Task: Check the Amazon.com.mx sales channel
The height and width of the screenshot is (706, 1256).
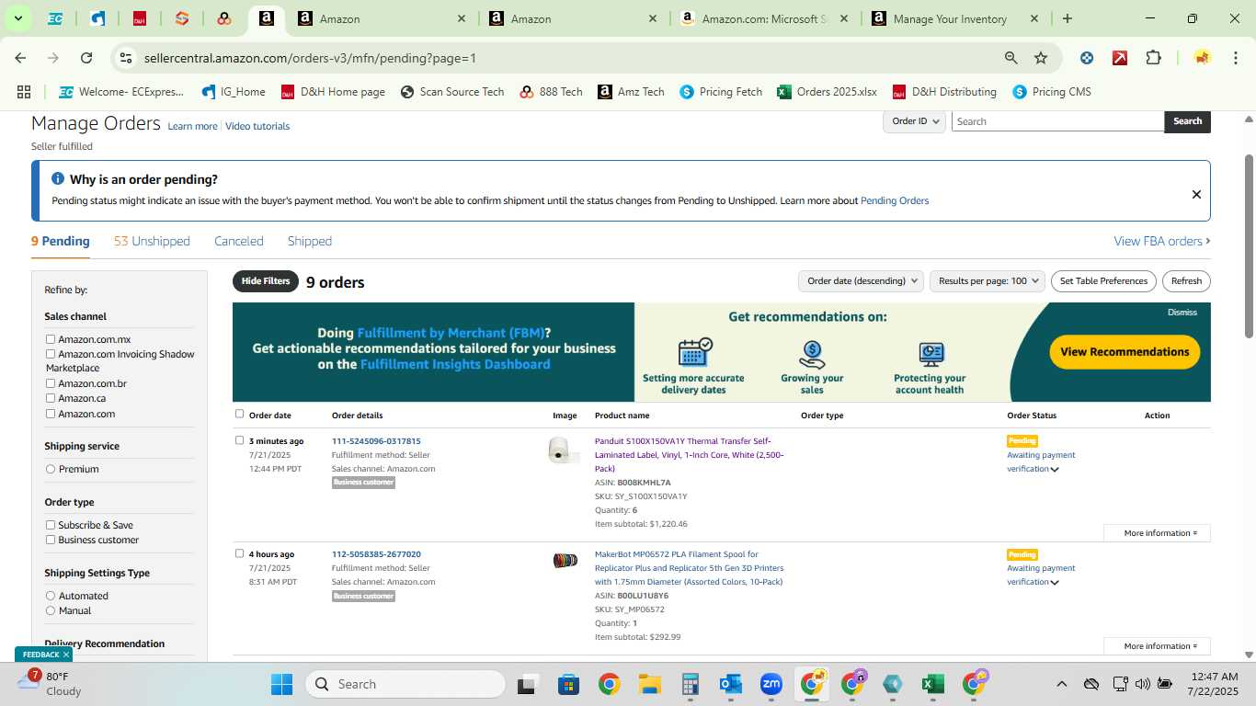Action: pos(51,340)
